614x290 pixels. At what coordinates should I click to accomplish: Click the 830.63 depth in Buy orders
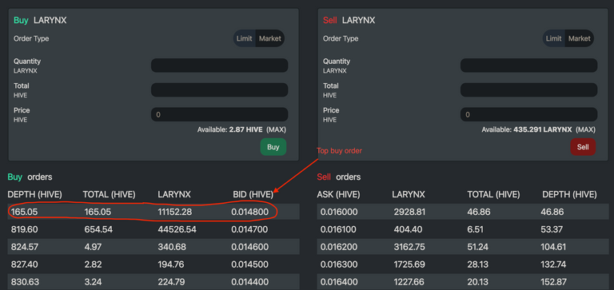(x=24, y=282)
